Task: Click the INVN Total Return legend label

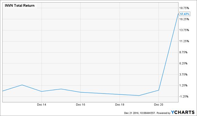Action: pyautogui.click(x=19, y=6)
